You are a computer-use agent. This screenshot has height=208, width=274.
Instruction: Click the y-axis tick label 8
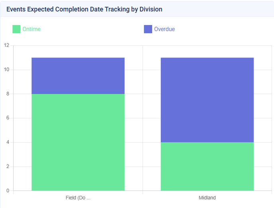pos(8,94)
